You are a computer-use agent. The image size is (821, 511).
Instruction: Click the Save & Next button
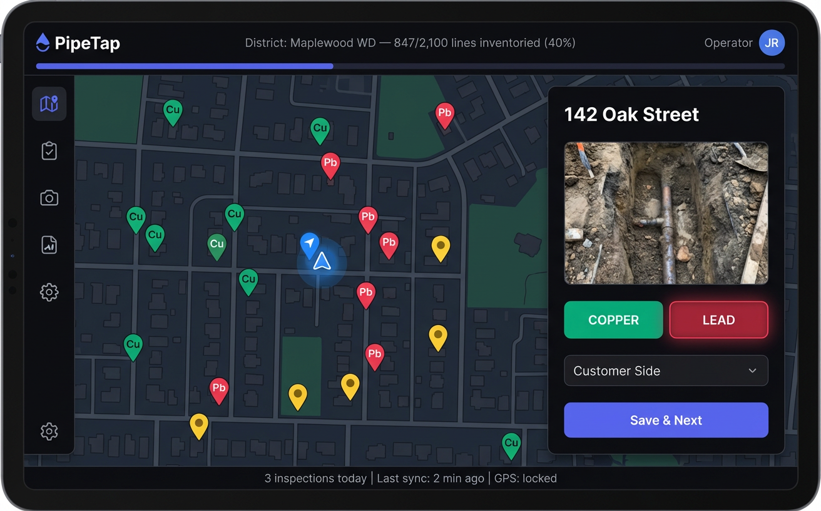pos(666,420)
